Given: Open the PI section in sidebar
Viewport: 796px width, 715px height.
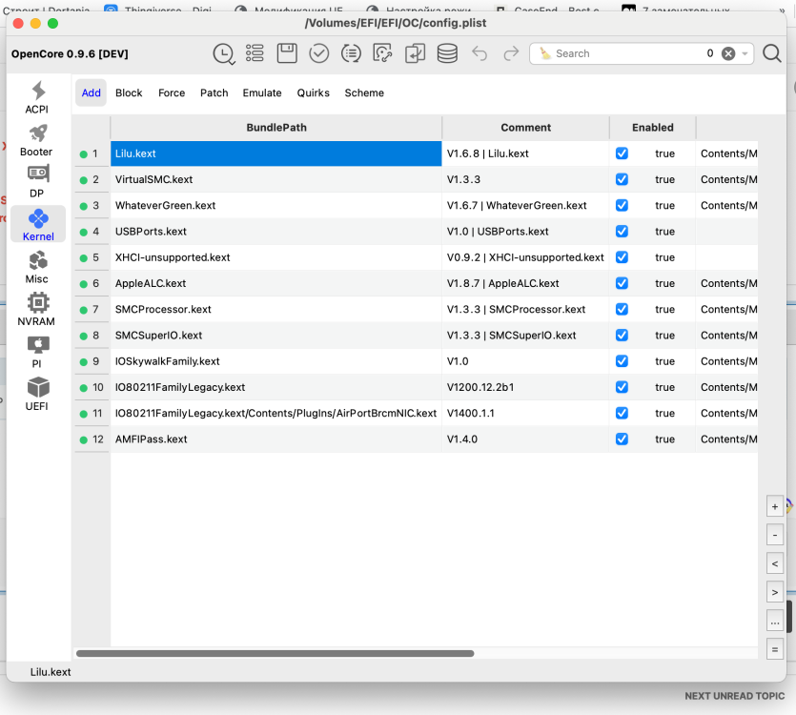Looking at the screenshot, I should (37, 353).
